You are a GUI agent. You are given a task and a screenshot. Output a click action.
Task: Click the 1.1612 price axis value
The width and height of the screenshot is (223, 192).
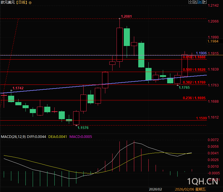(x=213, y=117)
